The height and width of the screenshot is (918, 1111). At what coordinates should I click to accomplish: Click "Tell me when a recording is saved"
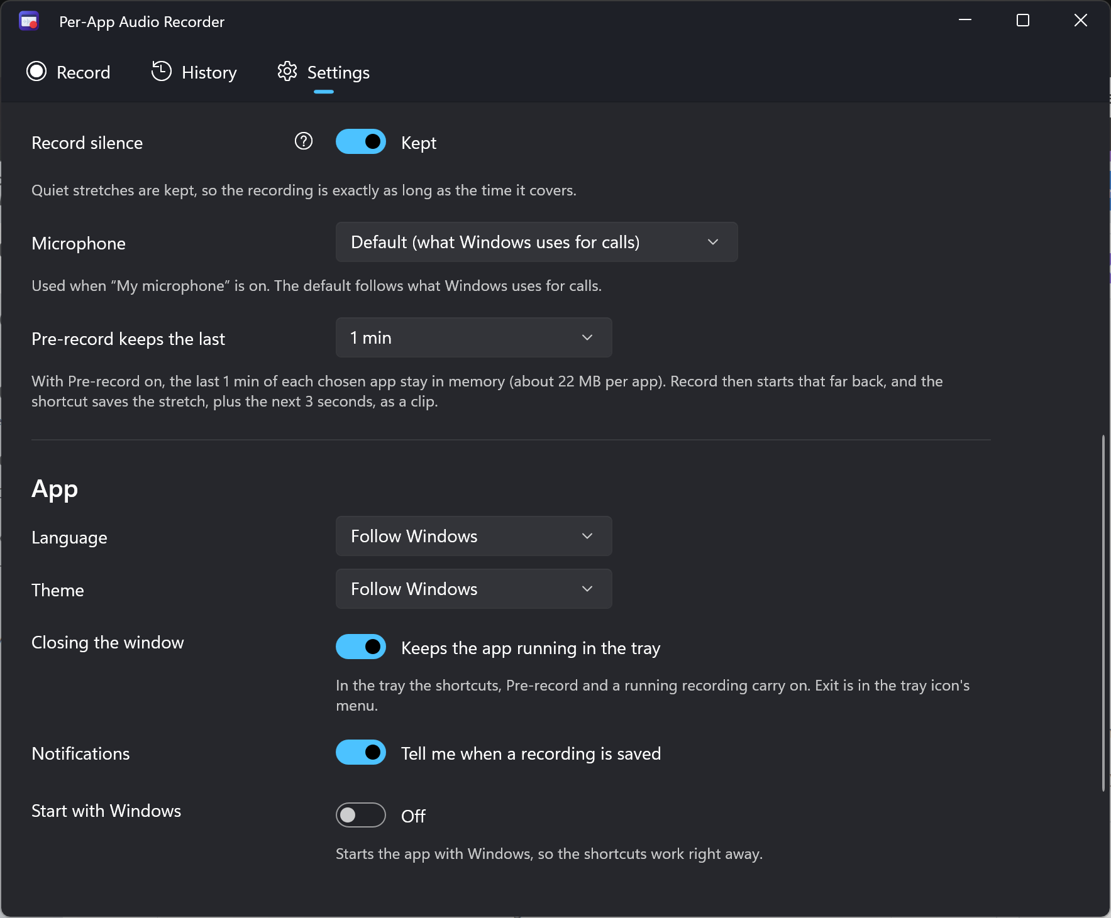531,754
